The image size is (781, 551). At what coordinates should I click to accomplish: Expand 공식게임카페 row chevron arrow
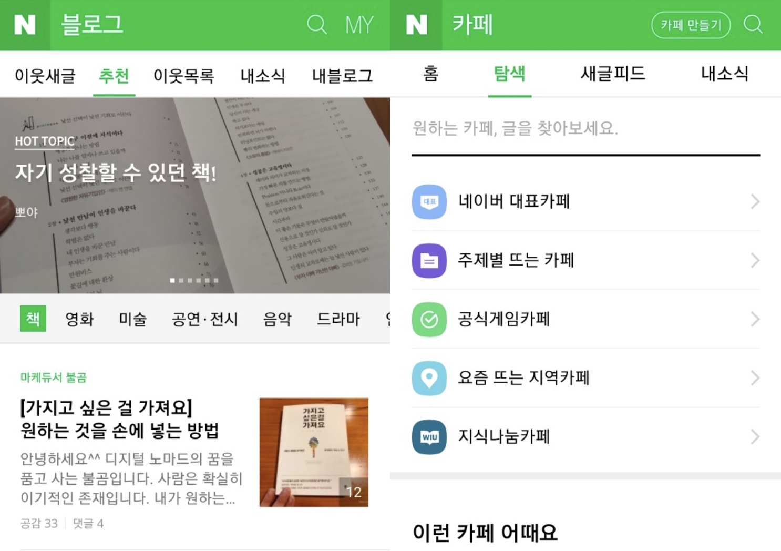pos(755,319)
